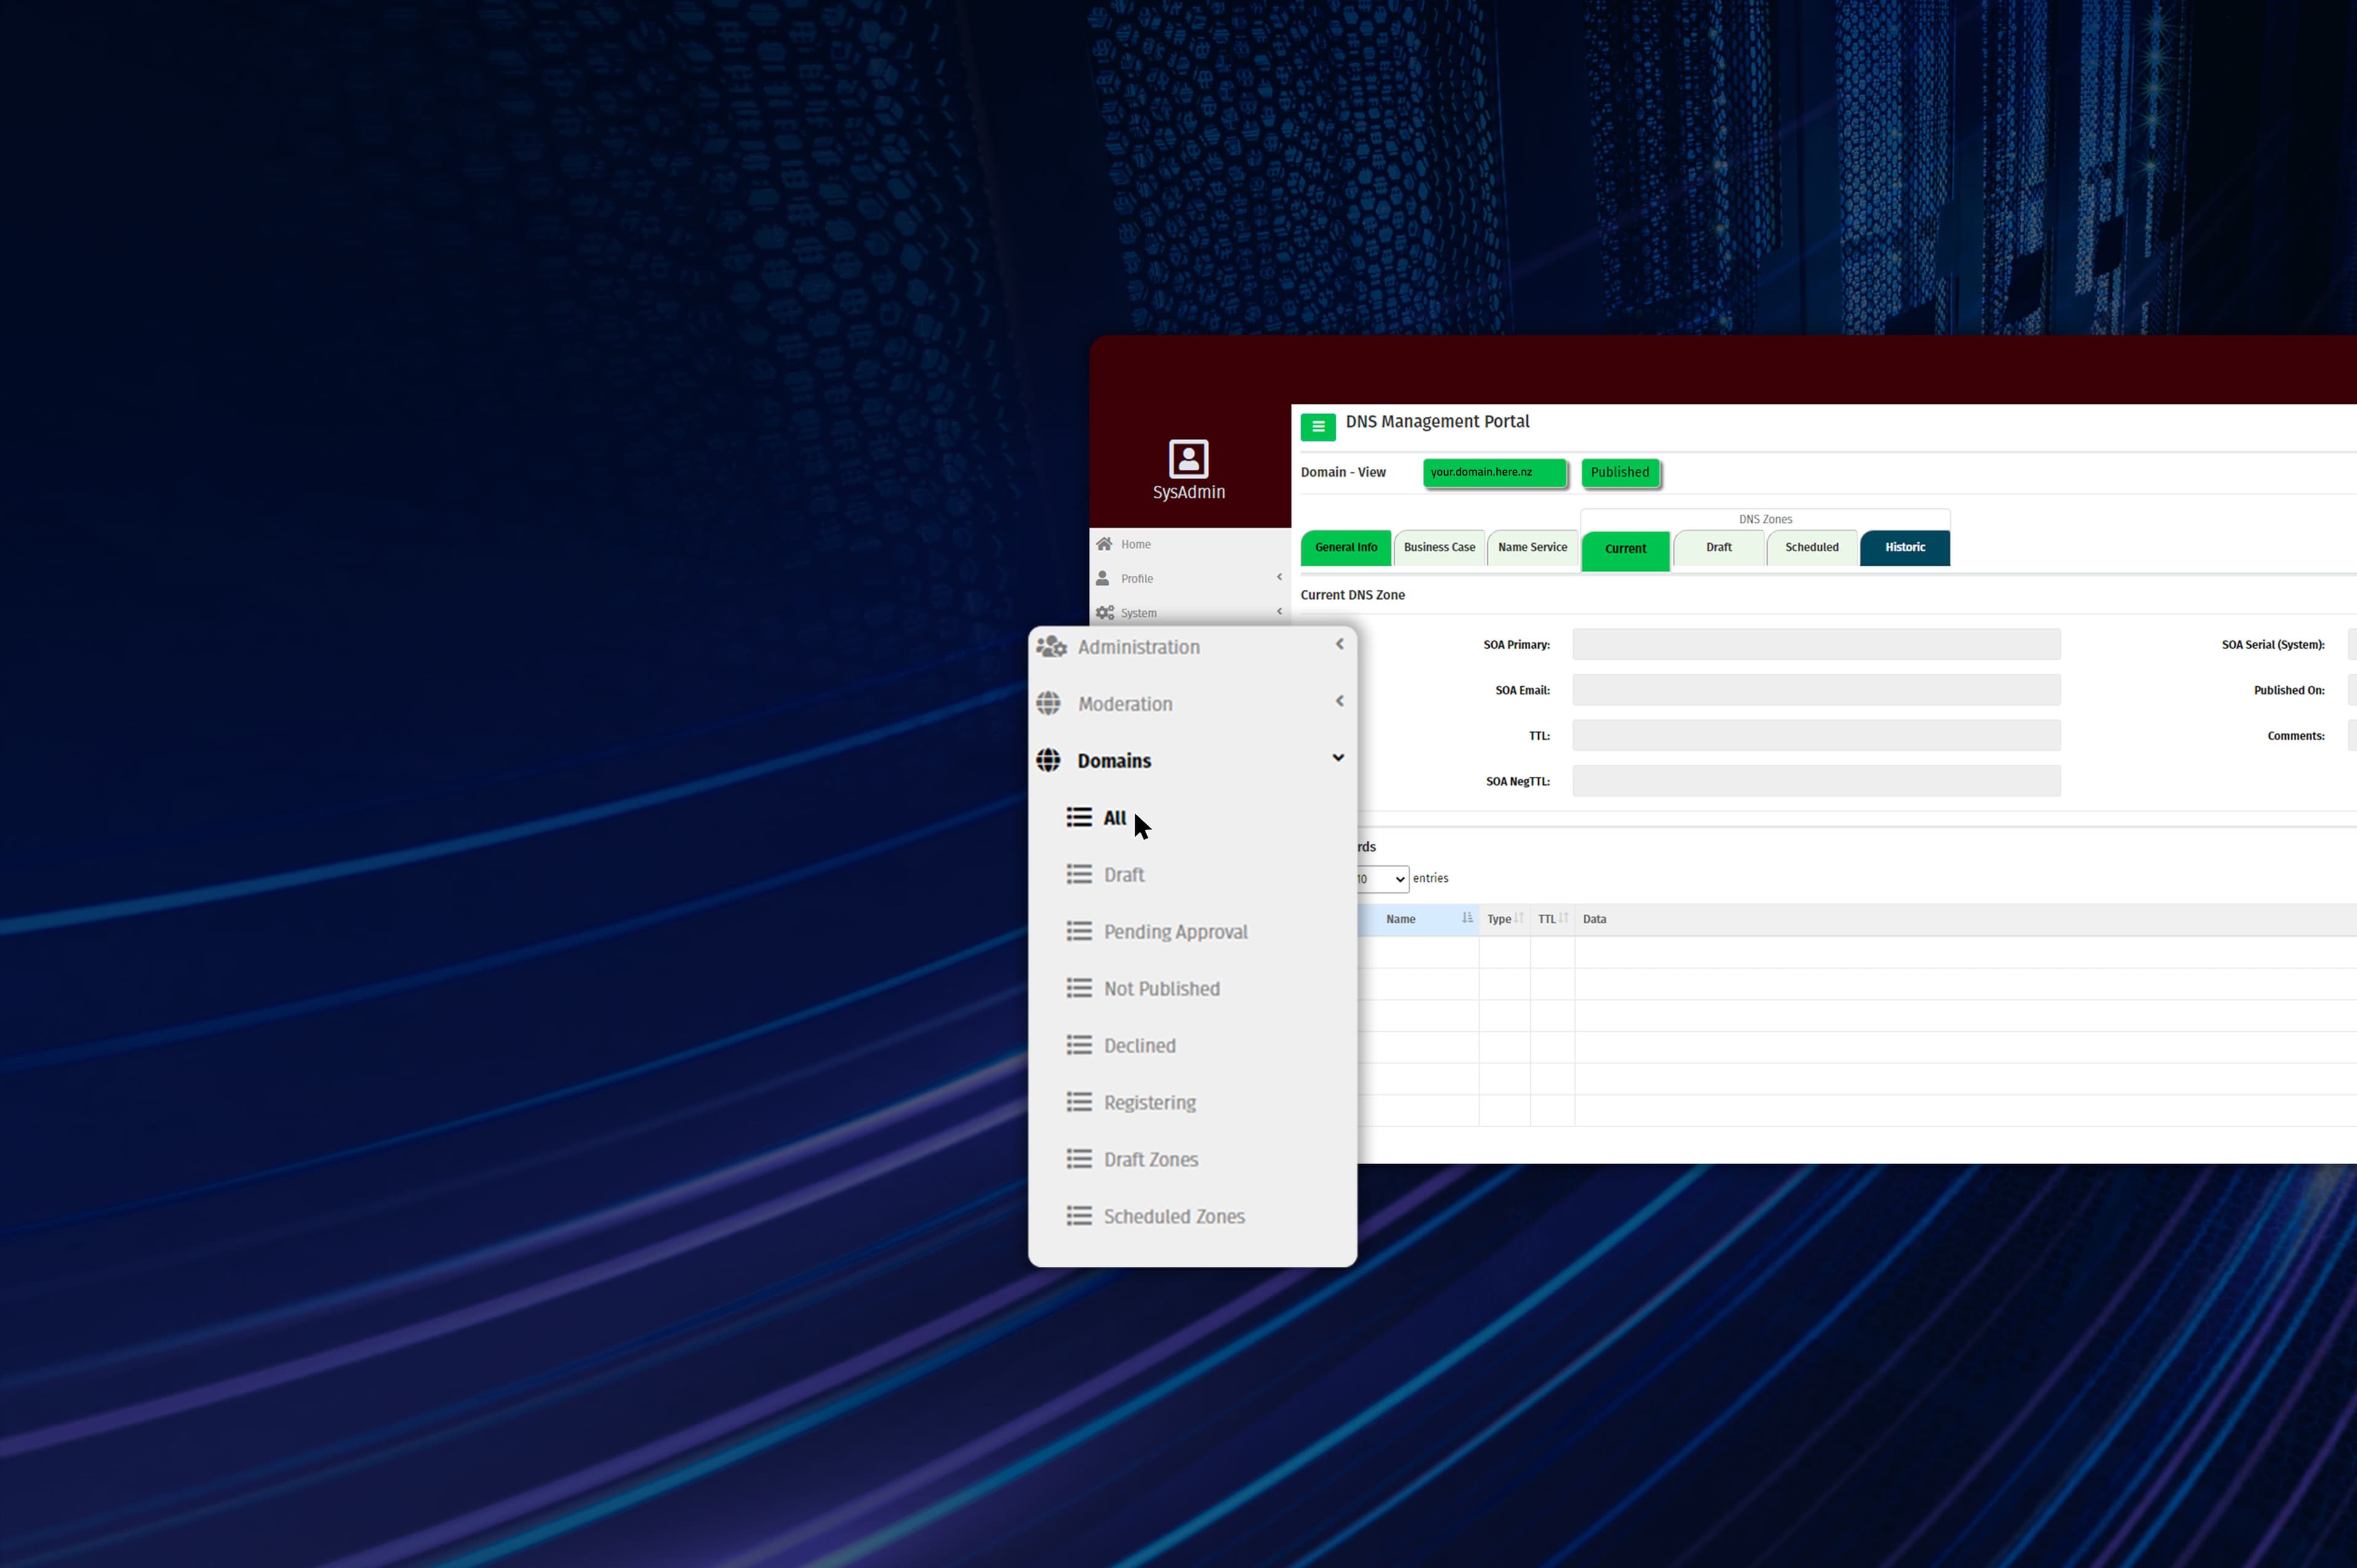Click the Administration group icon
The height and width of the screenshot is (1568, 2357).
[1051, 647]
